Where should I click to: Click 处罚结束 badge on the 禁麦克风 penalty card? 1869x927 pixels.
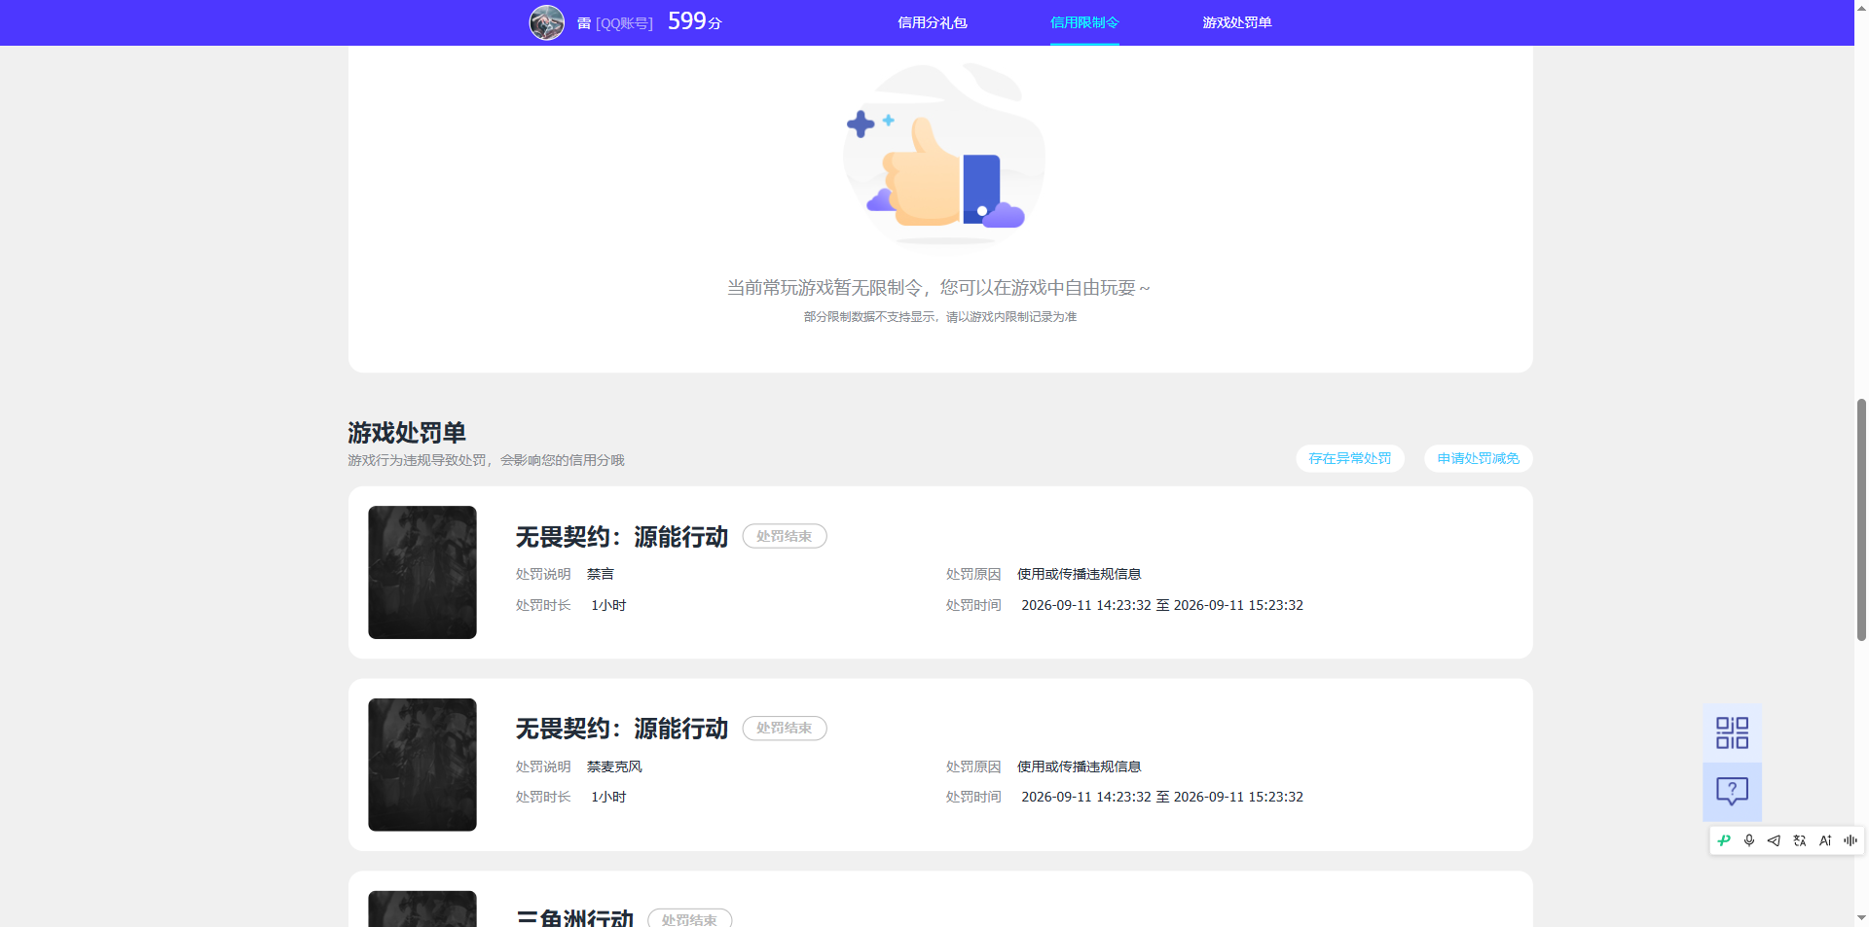click(x=785, y=729)
